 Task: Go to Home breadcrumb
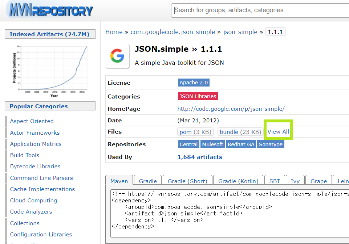click(x=114, y=32)
